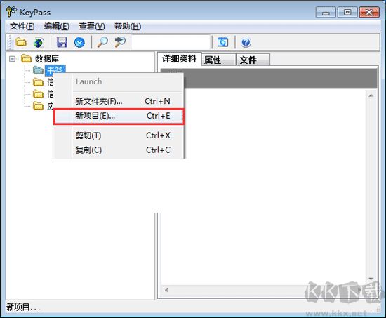Click the folder icon beside the highlighted tree item
The image size is (386, 318).
pyautogui.click(x=38, y=70)
